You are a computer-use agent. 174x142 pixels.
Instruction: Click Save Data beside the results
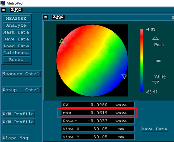click(x=154, y=129)
